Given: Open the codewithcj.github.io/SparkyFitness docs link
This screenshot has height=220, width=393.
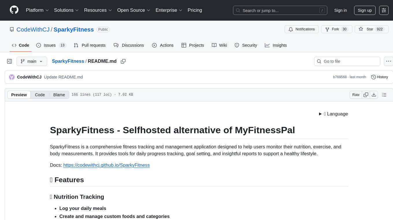Looking at the screenshot, I should click(106, 165).
